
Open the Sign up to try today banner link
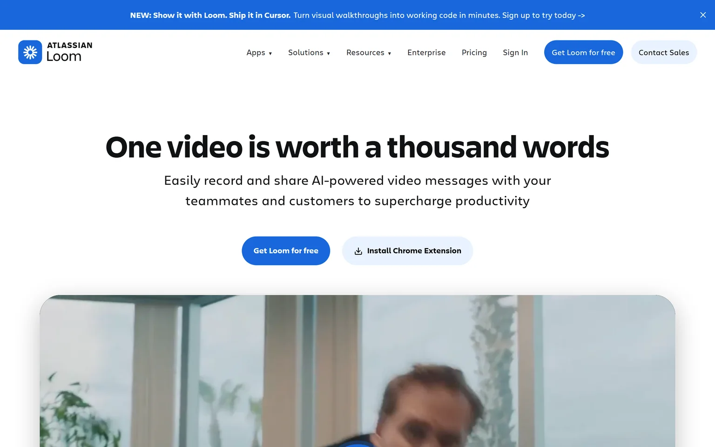543,15
